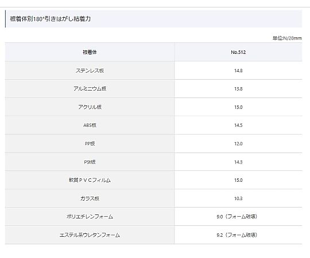Select the 15.0 value for 軟質PVCフィルム
Screen dimensions: 310x258
coord(238,180)
